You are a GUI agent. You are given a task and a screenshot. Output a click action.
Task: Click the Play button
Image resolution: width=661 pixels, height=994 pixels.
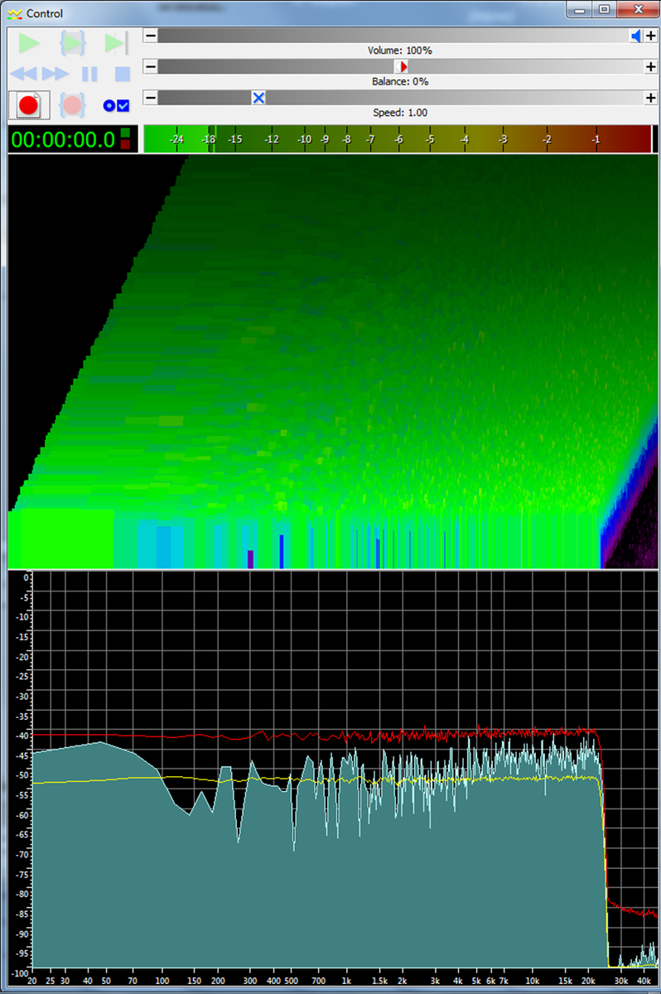tap(29, 43)
